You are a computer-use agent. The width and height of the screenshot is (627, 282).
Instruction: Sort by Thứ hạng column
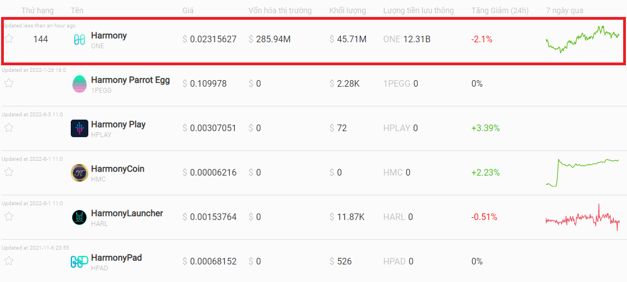38,11
